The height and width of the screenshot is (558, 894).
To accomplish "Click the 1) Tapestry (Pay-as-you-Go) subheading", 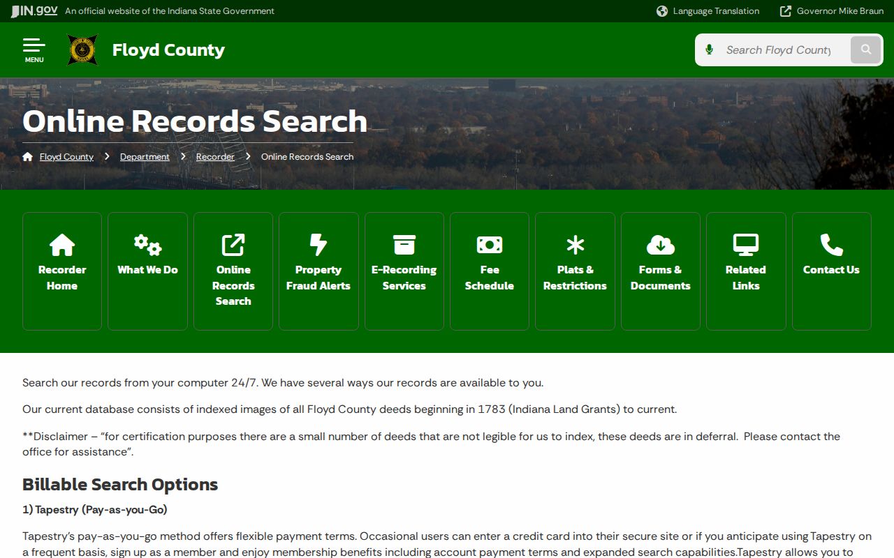I will (95, 510).
